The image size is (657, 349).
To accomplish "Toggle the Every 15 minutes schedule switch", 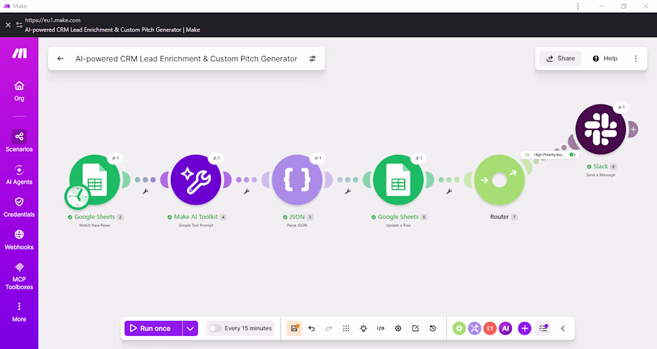I will [215, 329].
